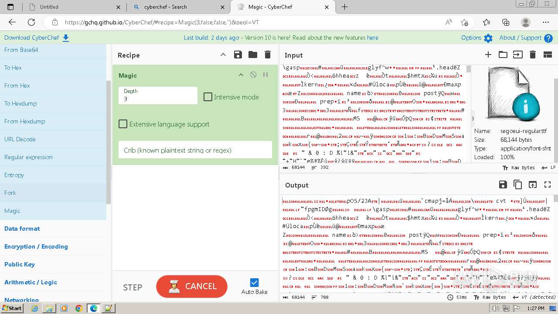Open the browser Collections icon

coord(506,22)
